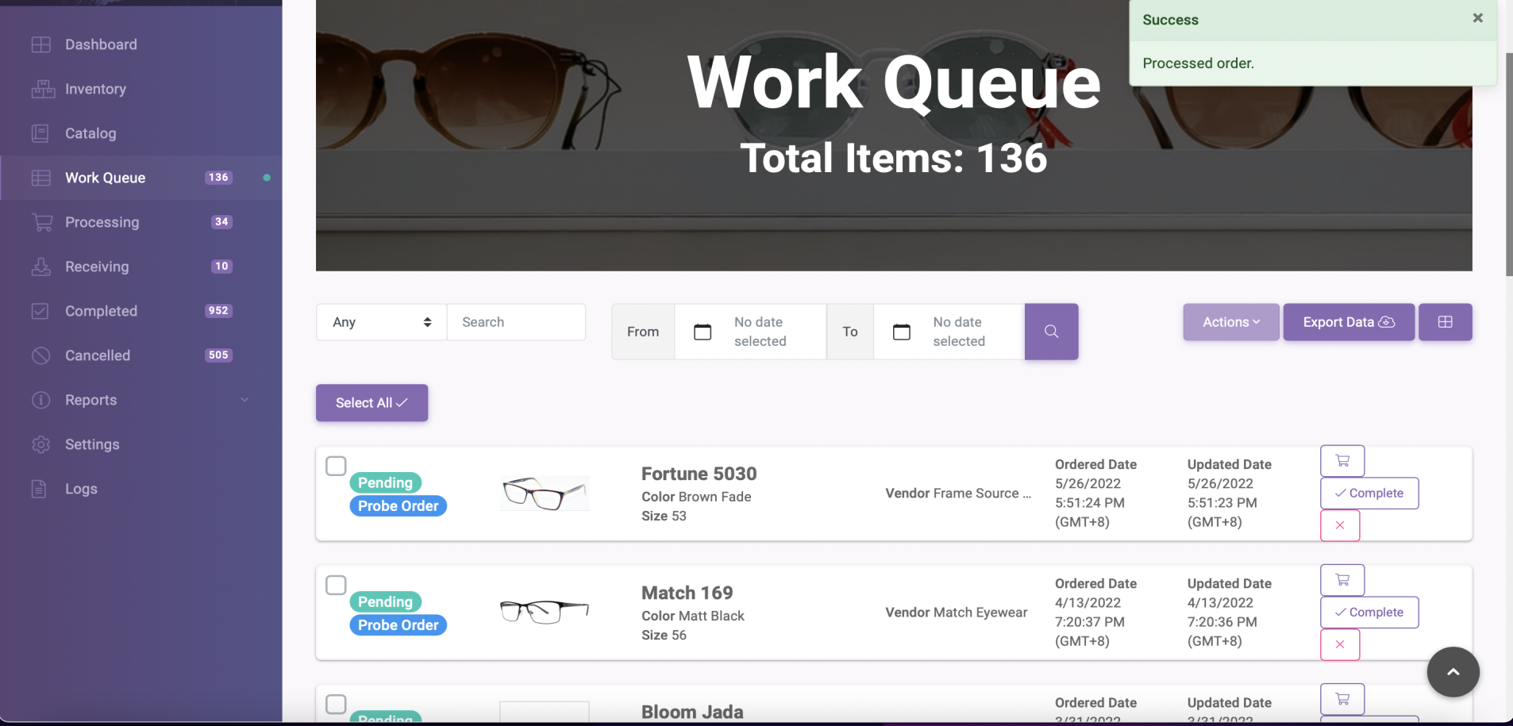
Task: Click the Pending badge on Fortune 5030
Action: (x=385, y=482)
